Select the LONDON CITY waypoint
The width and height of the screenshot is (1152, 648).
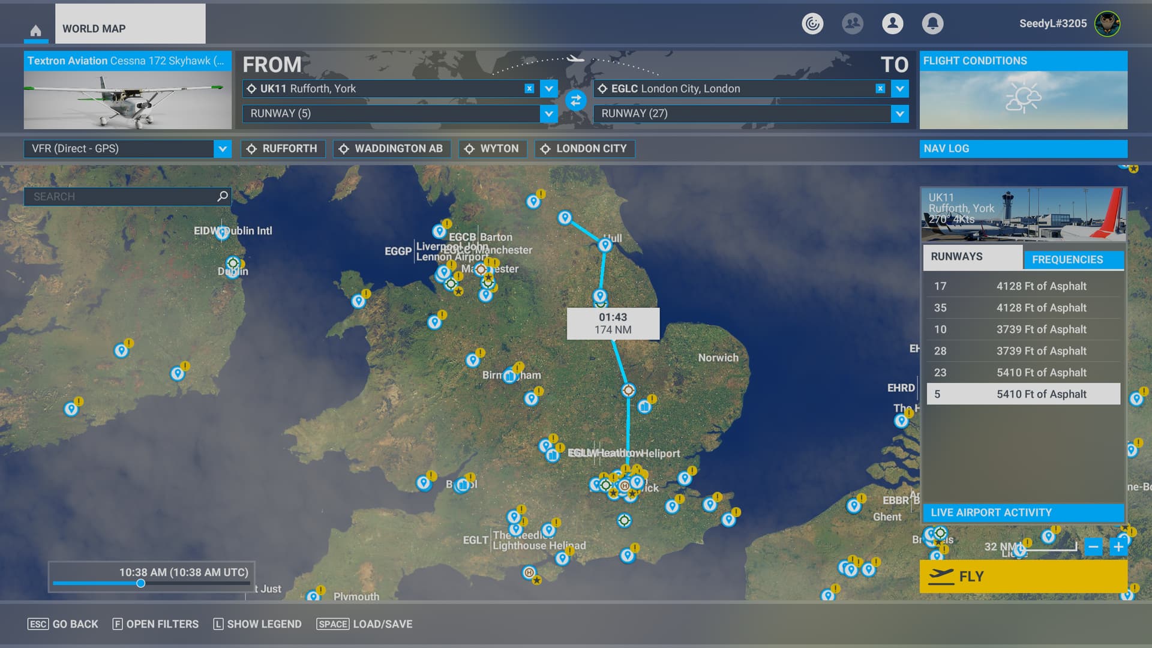[x=584, y=149]
